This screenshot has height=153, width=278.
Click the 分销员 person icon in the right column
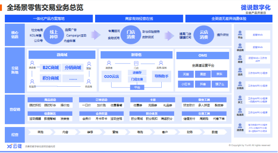pyautogui.click(x=240, y=84)
